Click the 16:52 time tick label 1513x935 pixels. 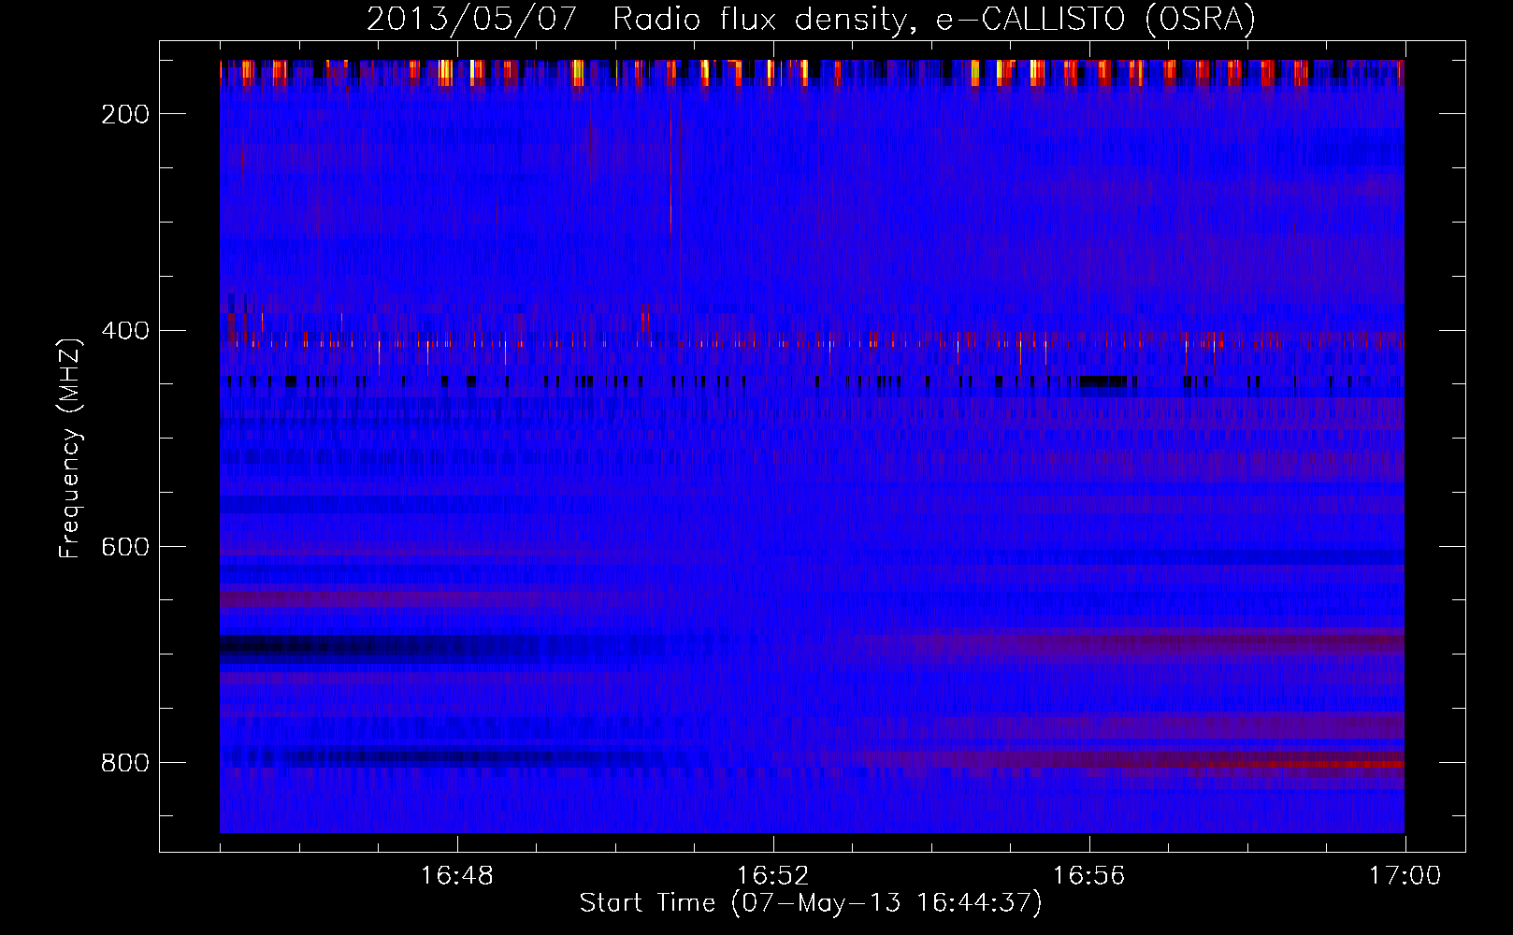pos(773,876)
